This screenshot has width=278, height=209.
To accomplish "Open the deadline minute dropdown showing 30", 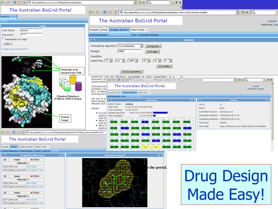I will [159, 61].
